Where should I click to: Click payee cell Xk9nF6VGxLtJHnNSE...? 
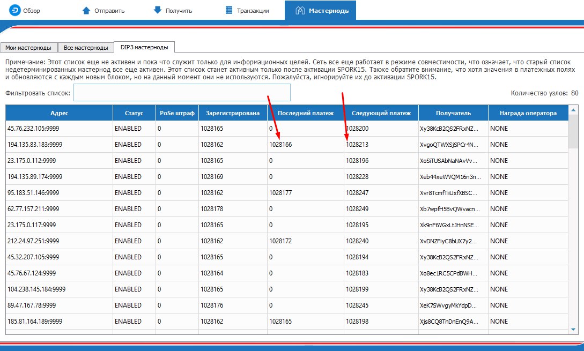tap(449, 225)
